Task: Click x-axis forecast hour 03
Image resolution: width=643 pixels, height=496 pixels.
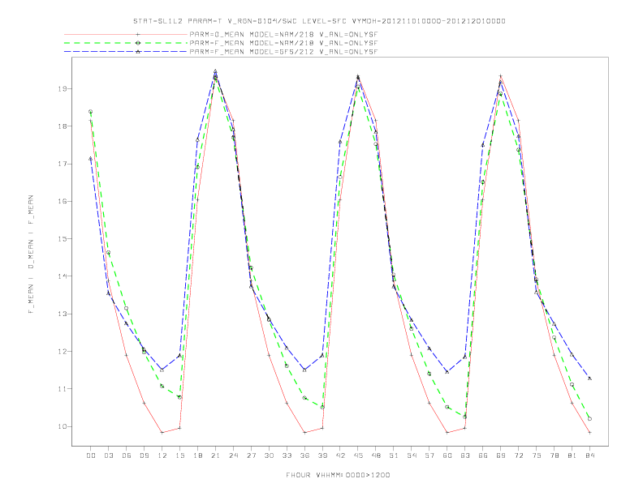Action: (108, 455)
